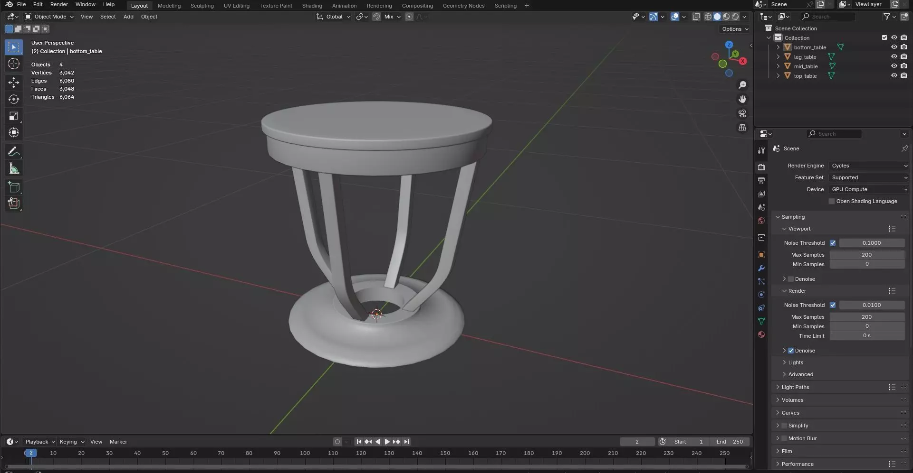Hide leg_table via its eye icon
The image size is (913, 473).
pyautogui.click(x=894, y=56)
